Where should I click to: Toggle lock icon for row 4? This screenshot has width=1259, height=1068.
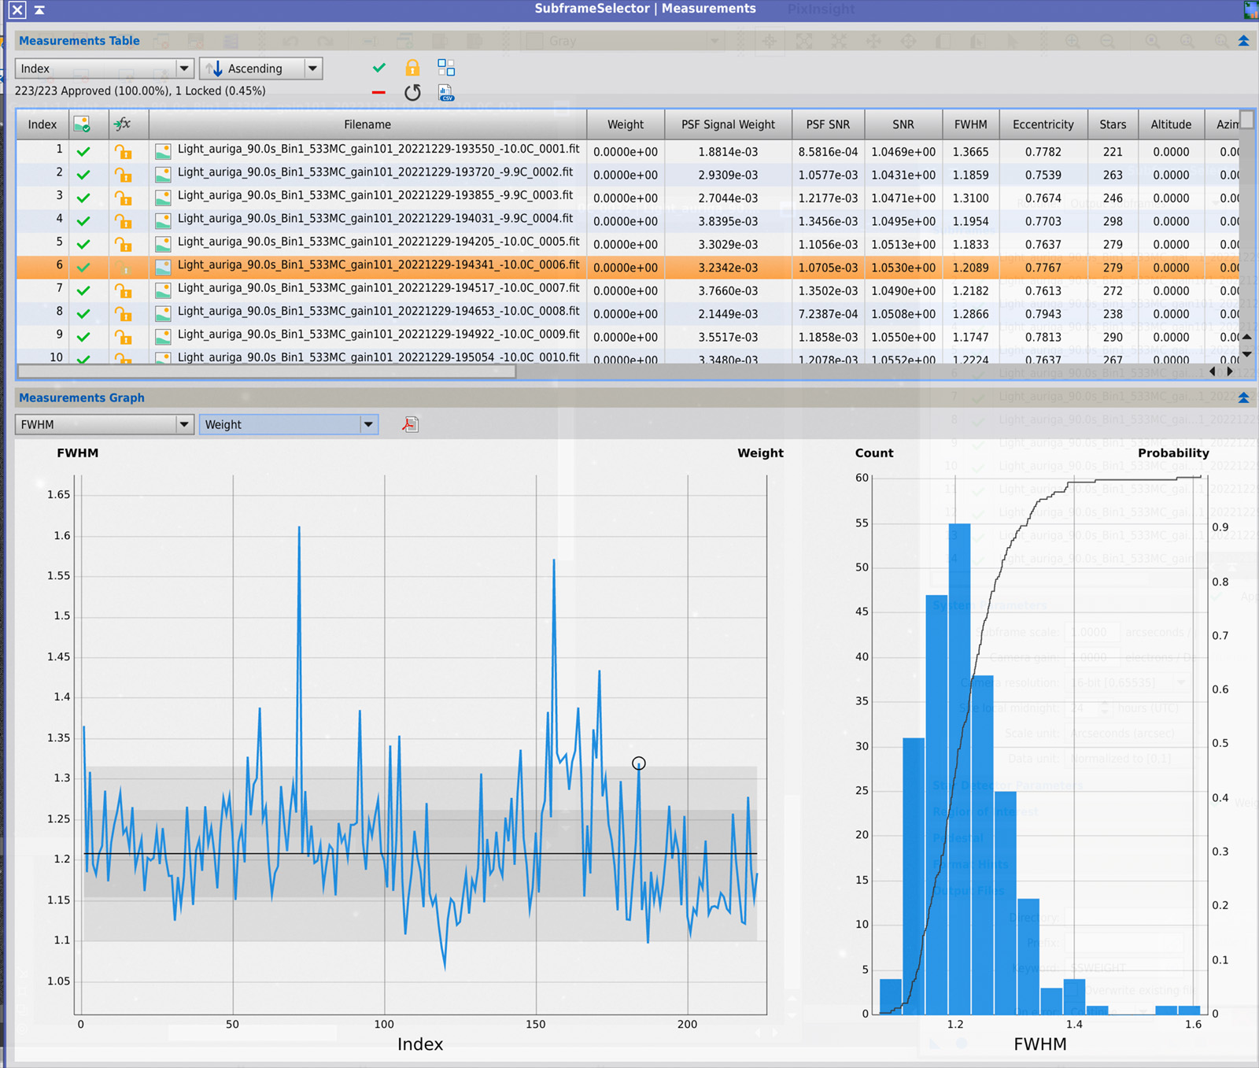pos(123,221)
